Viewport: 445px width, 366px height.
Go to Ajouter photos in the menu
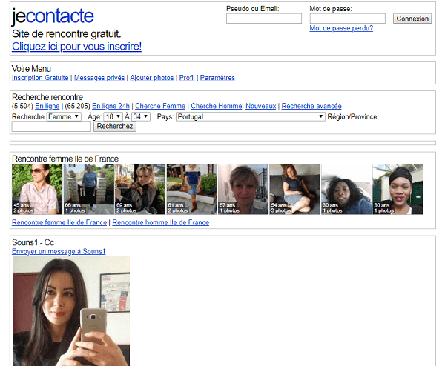pos(152,78)
